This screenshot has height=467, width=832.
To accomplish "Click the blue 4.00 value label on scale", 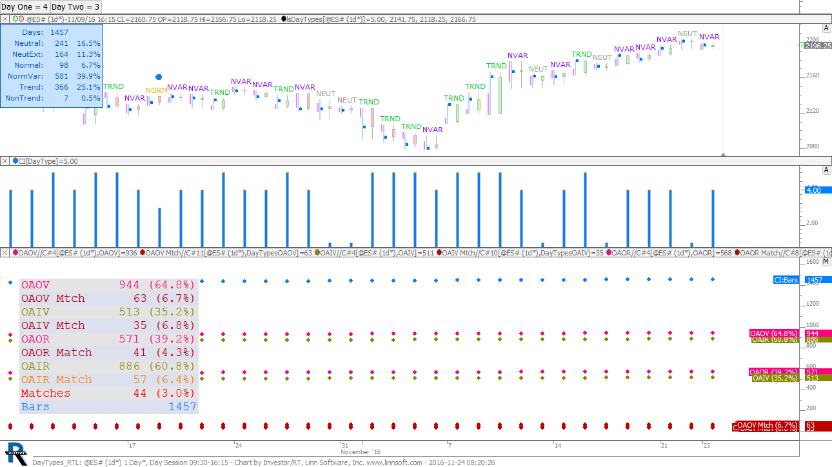I will tap(813, 190).
